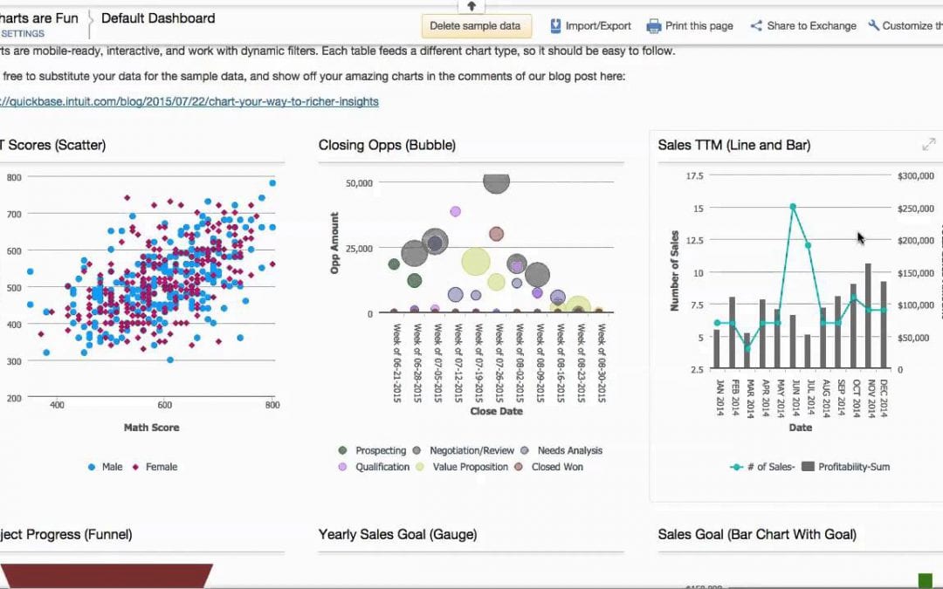Click the $300,000 axis value

[915, 176]
